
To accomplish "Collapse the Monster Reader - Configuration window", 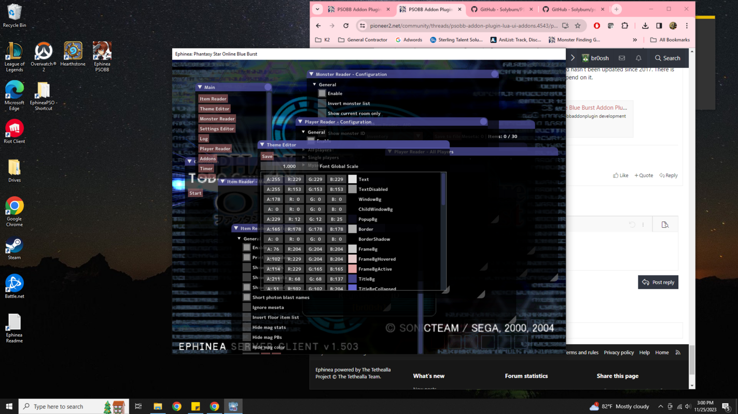I will 311,74.
